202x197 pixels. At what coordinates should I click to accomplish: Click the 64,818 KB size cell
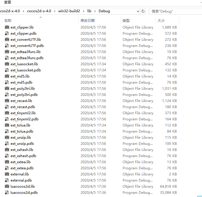point(168,187)
